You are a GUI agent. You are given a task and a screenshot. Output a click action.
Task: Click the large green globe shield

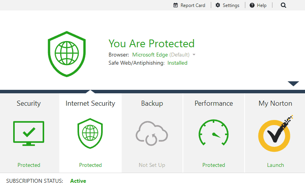point(67,54)
